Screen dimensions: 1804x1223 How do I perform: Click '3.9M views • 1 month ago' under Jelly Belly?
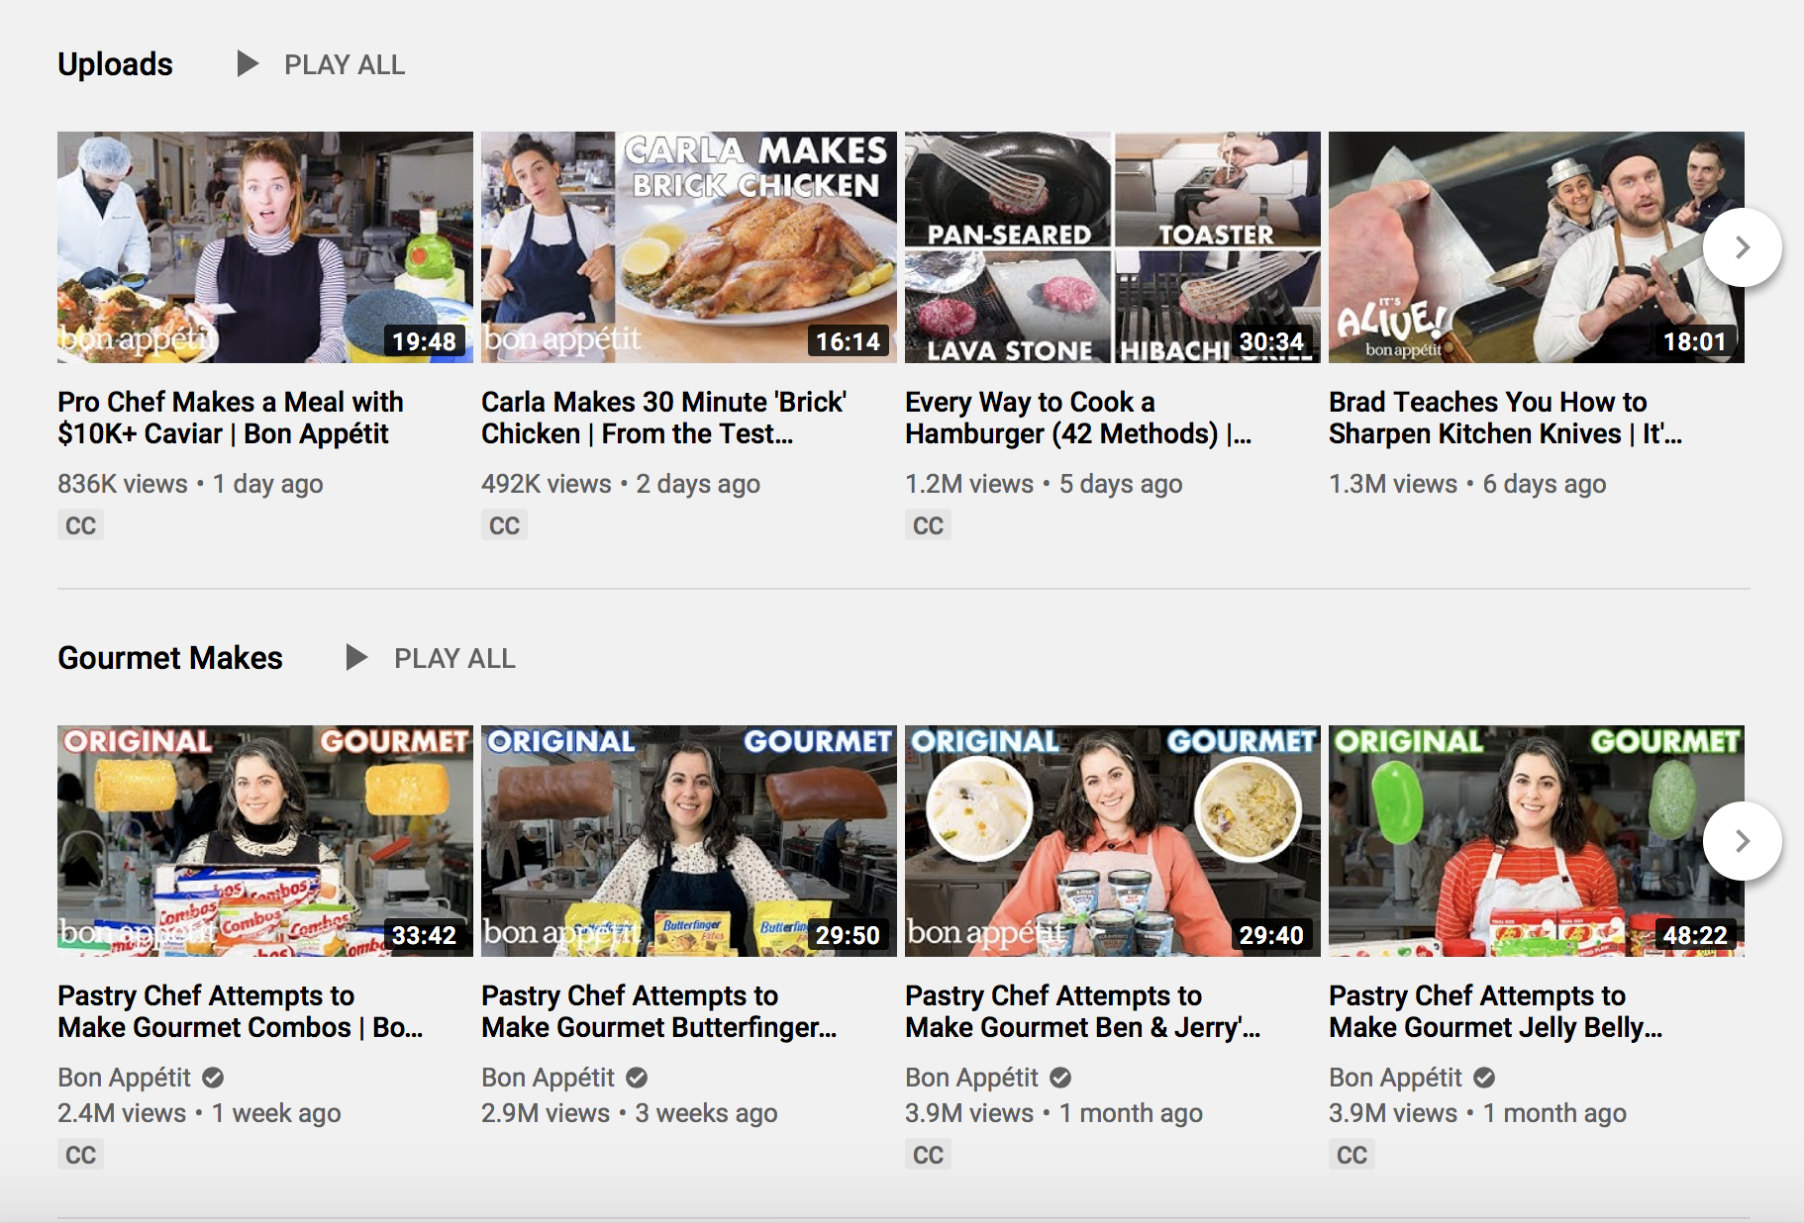(1477, 1113)
